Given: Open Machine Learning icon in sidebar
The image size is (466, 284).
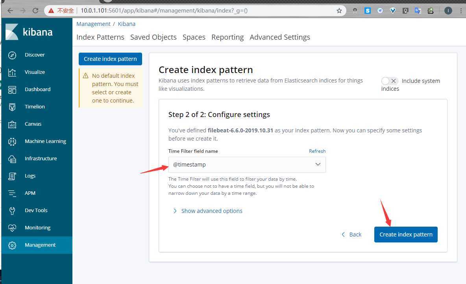Looking at the screenshot, I should tap(12, 141).
